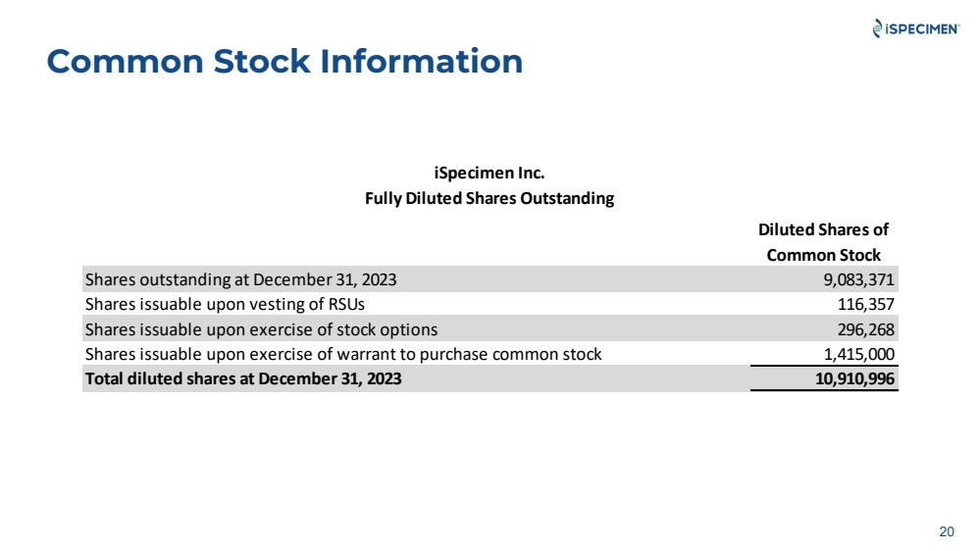This screenshot has height=551, width=980.
Task: Click the 1,415,000 warrant shares value
Action: 858,354
